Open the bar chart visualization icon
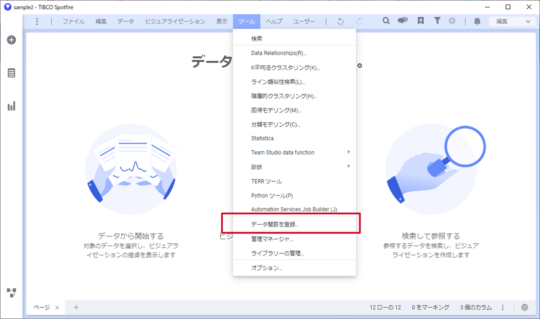This screenshot has height=319, width=540. tap(11, 106)
